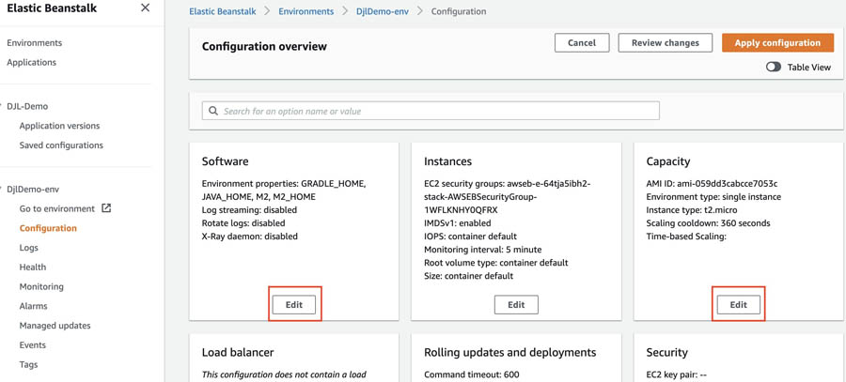Click Scaling cooldown: 360 seconds text
Screen dimensions: 846x382
[708, 223]
